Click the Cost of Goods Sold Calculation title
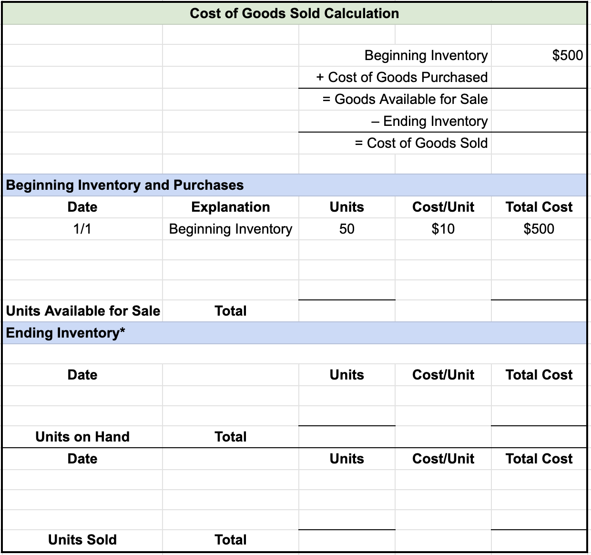 pyautogui.click(x=295, y=13)
